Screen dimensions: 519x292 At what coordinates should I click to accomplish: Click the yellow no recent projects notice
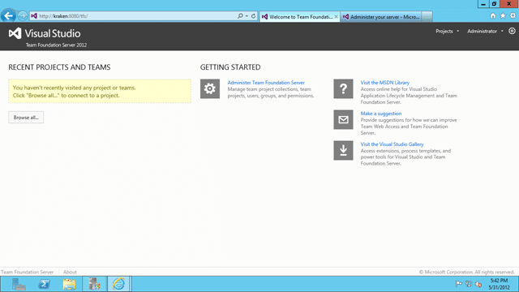(x=100, y=91)
